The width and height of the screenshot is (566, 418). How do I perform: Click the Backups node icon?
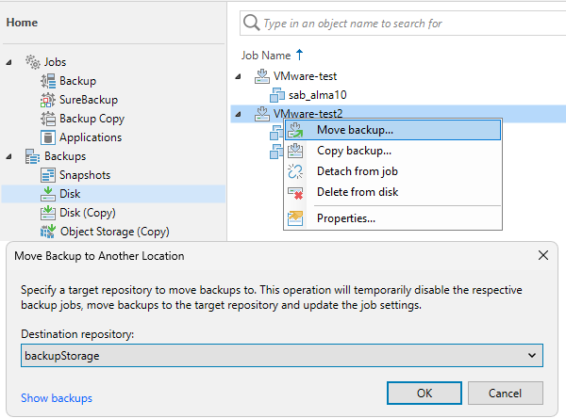tap(32, 156)
